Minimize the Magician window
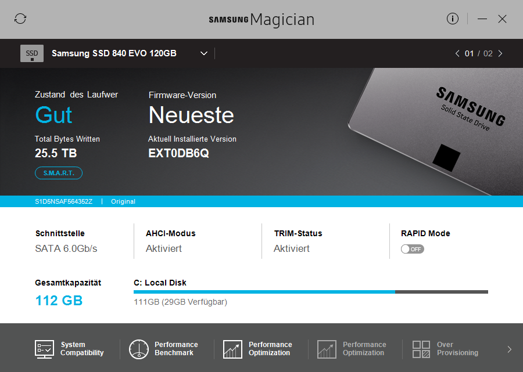Viewport: 523px width, 372px height. click(482, 19)
